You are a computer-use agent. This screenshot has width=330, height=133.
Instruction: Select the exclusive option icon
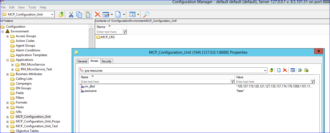pyautogui.click(x=82, y=91)
